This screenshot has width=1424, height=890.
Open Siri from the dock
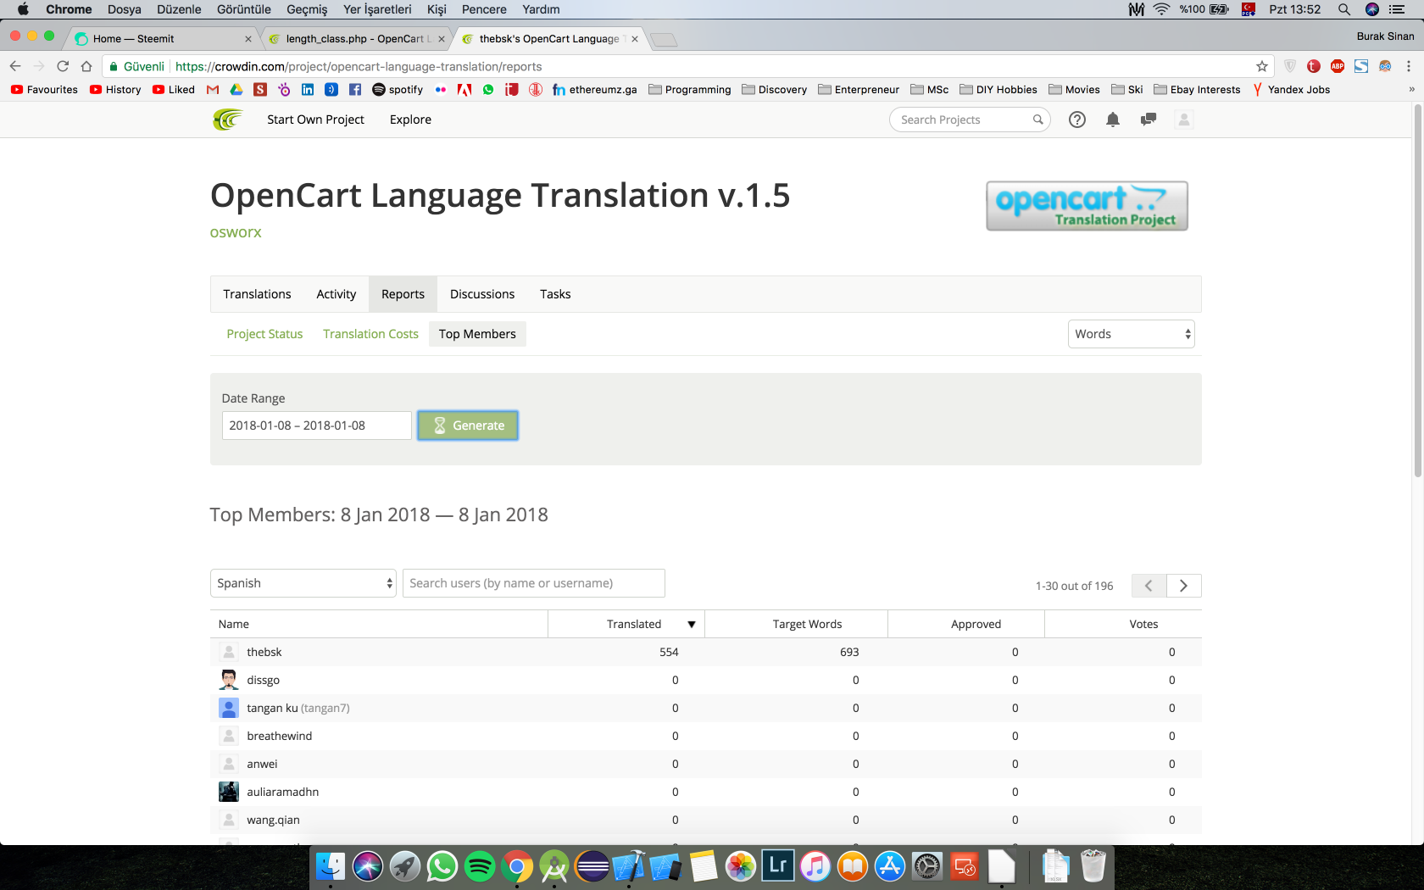tap(368, 866)
